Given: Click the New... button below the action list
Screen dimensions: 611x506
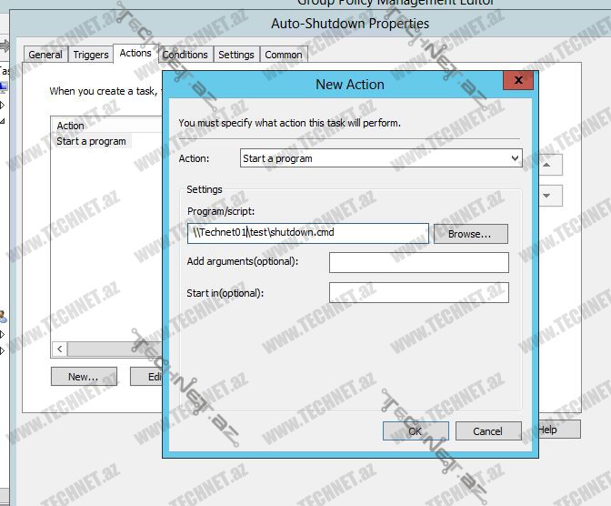Looking at the screenshot, I should (83, 377).
